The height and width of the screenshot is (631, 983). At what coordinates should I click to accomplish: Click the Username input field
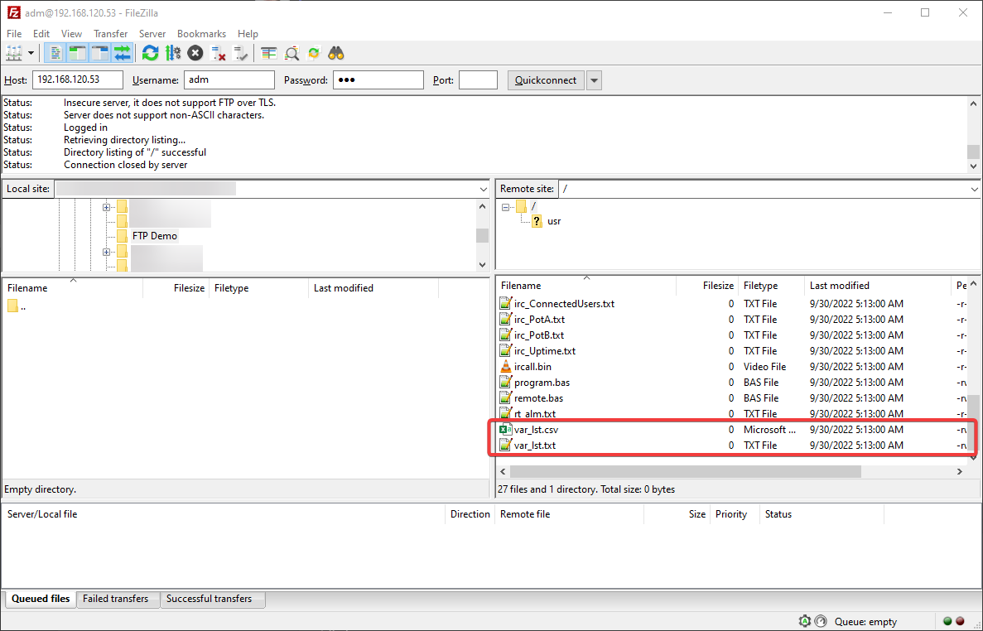[229, 79]
